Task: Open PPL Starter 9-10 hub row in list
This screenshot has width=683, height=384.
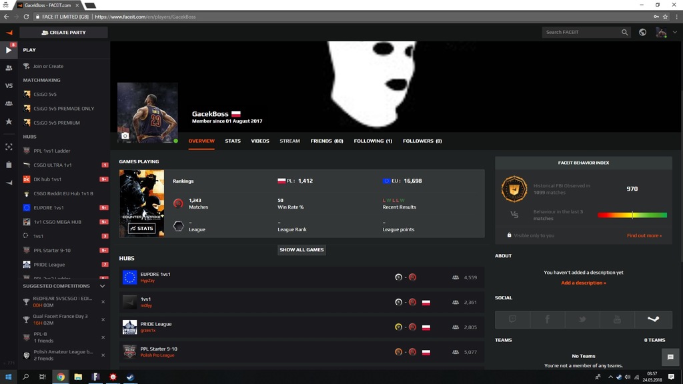Action: pyautogui.click(x=301, y=352)
